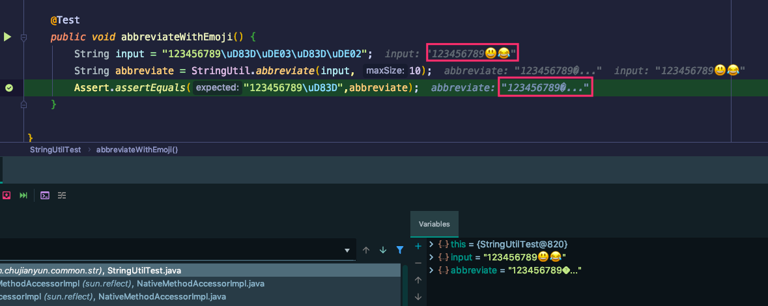Click the method closing brace fold marker

pos(23,104)
